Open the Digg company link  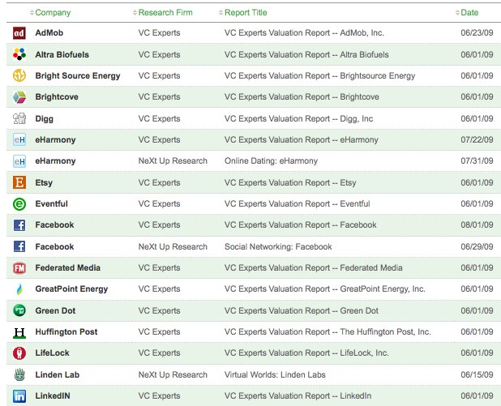tap(44, 119)
